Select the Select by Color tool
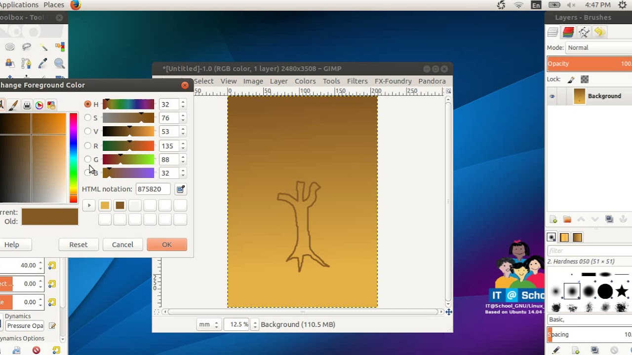 (x=60, y=47)
